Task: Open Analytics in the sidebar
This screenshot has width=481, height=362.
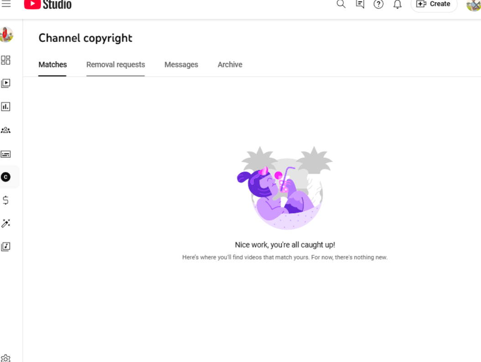Action: (x=6, y=107)
